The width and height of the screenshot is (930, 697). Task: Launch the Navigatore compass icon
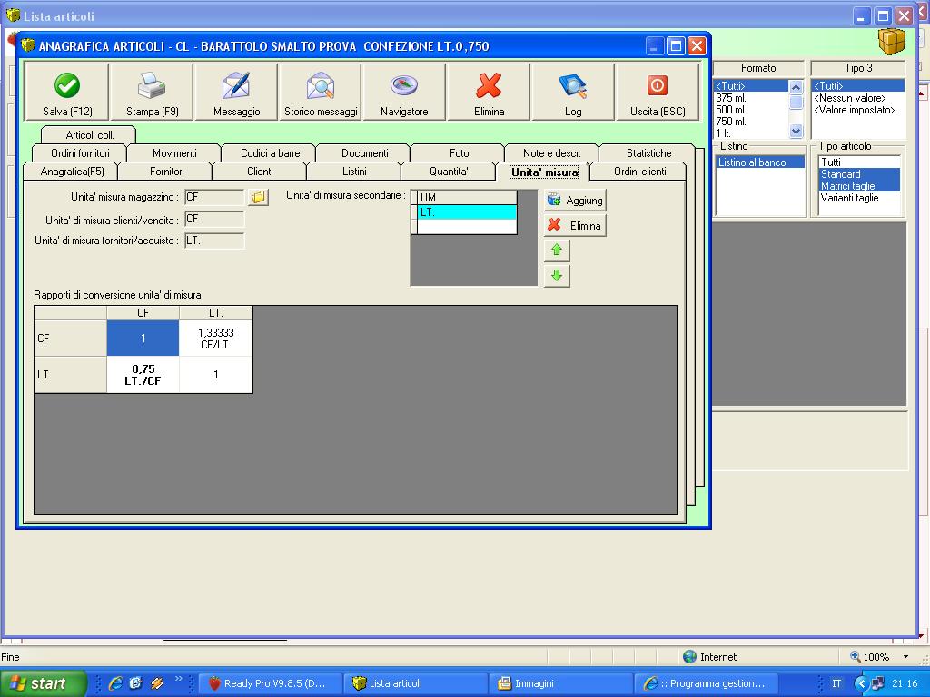point(404,86)
